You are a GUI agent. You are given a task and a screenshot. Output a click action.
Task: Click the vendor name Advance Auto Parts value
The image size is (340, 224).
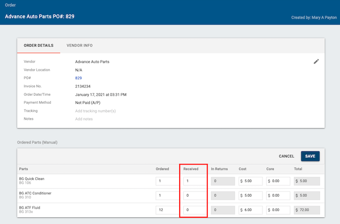pyautogui.click(x=92, y=62)
